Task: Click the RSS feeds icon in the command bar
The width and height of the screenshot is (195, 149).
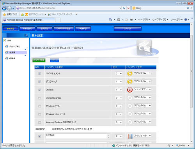Action: tap(119, 20)
